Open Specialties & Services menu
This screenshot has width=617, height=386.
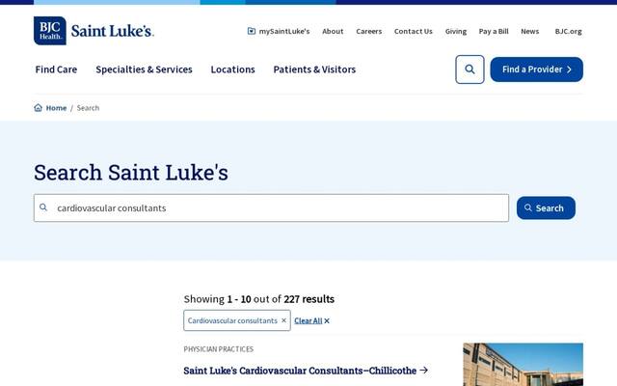click(144, 69)
